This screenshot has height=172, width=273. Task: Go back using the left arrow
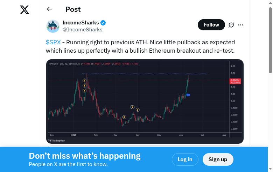pos(49,9)
